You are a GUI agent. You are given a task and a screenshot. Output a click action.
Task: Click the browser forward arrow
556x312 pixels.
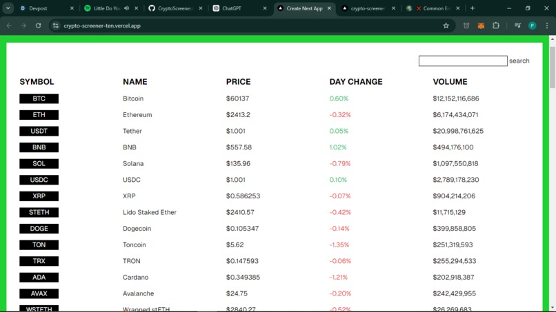click(23, 25)
